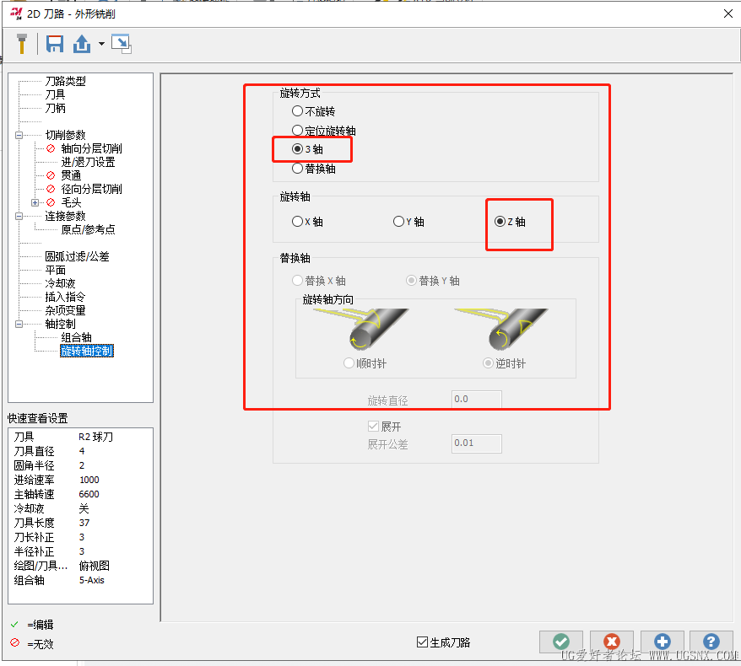Open the 刀路类型 page
The height and width of the screenshot is (666, 741).
tap(65, 81)
